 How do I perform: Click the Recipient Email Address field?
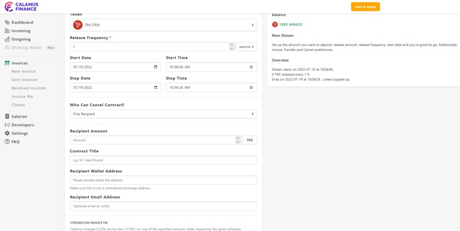(163, 206)
